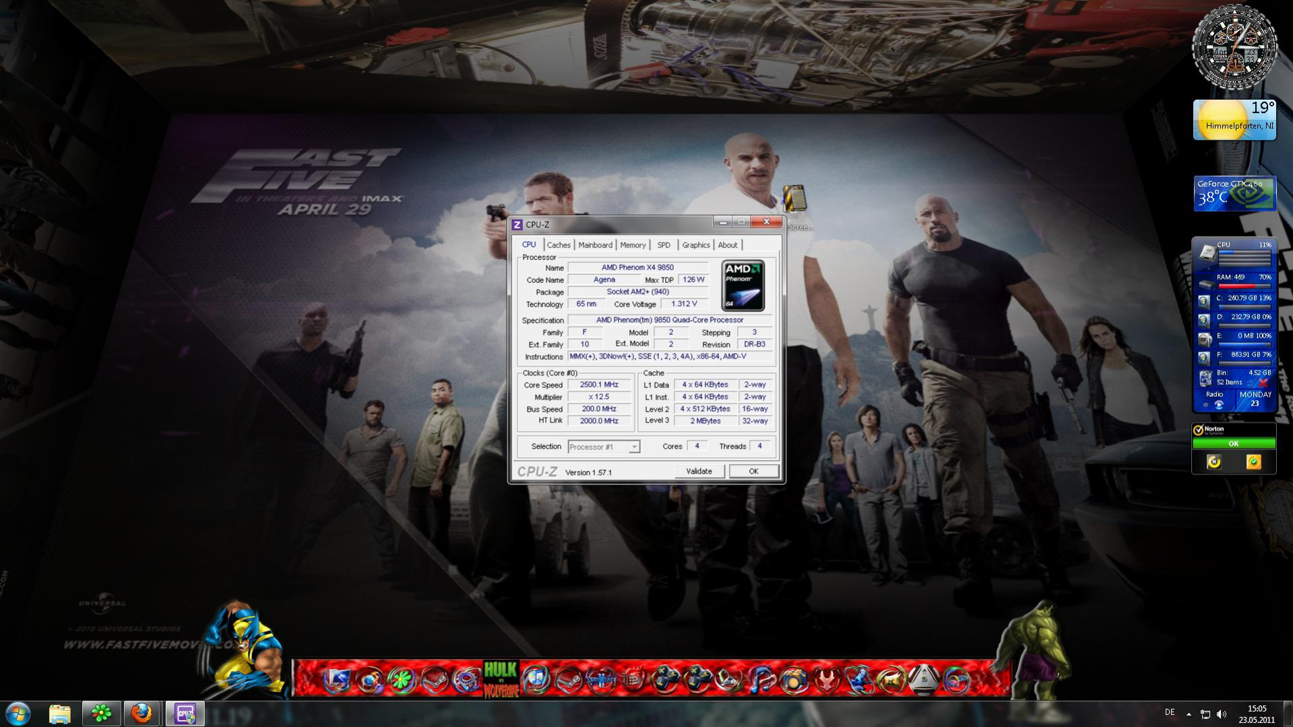Click the Code Name value Agena
Image resolution: width=1293 pixels, height=727 pixels.
coord(604,280)
